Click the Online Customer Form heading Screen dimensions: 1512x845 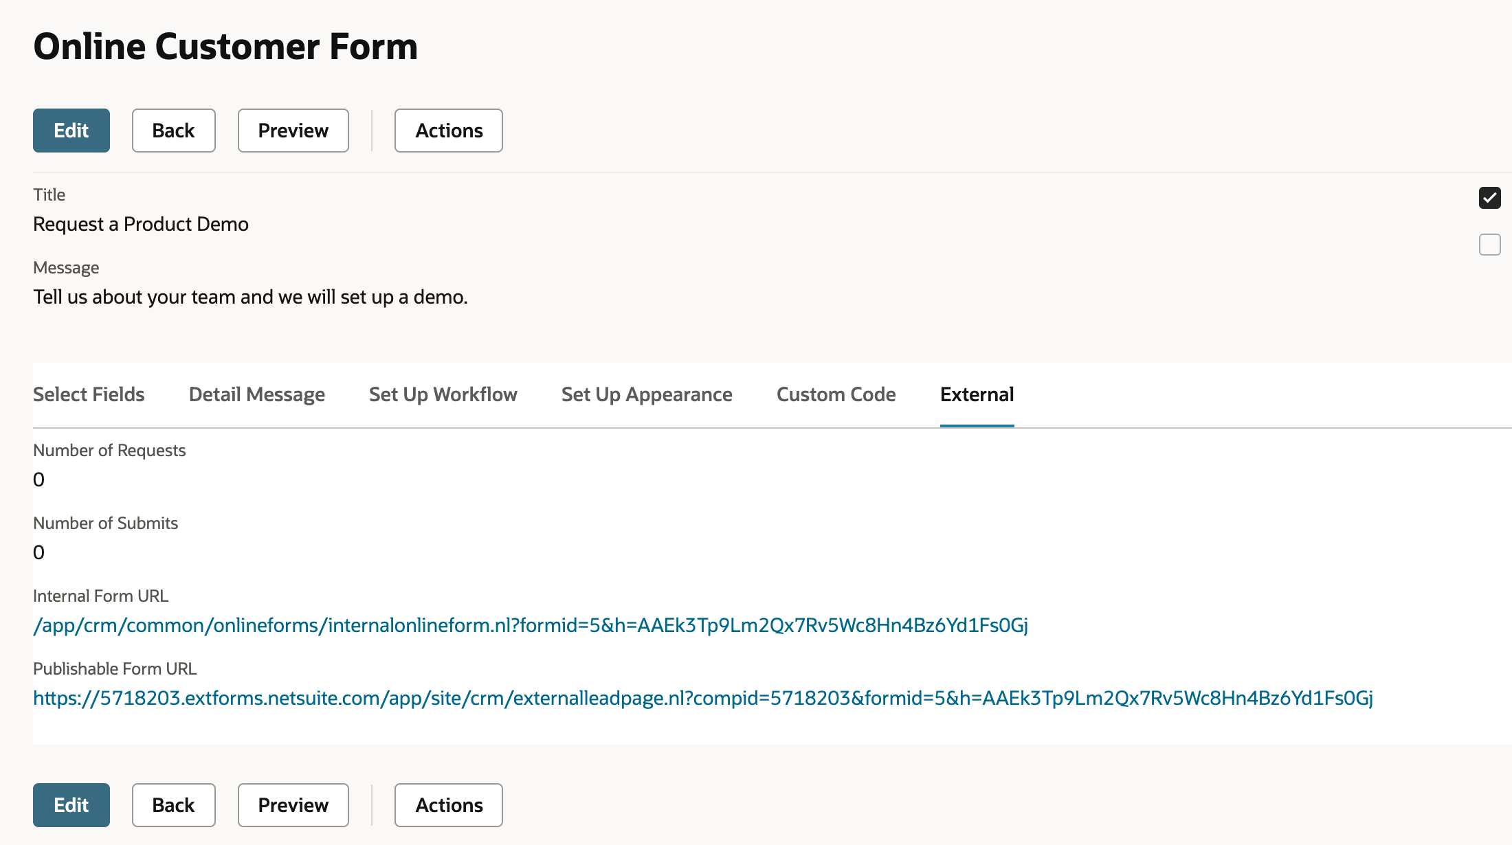pyautogui.click(x=225, y=47)
